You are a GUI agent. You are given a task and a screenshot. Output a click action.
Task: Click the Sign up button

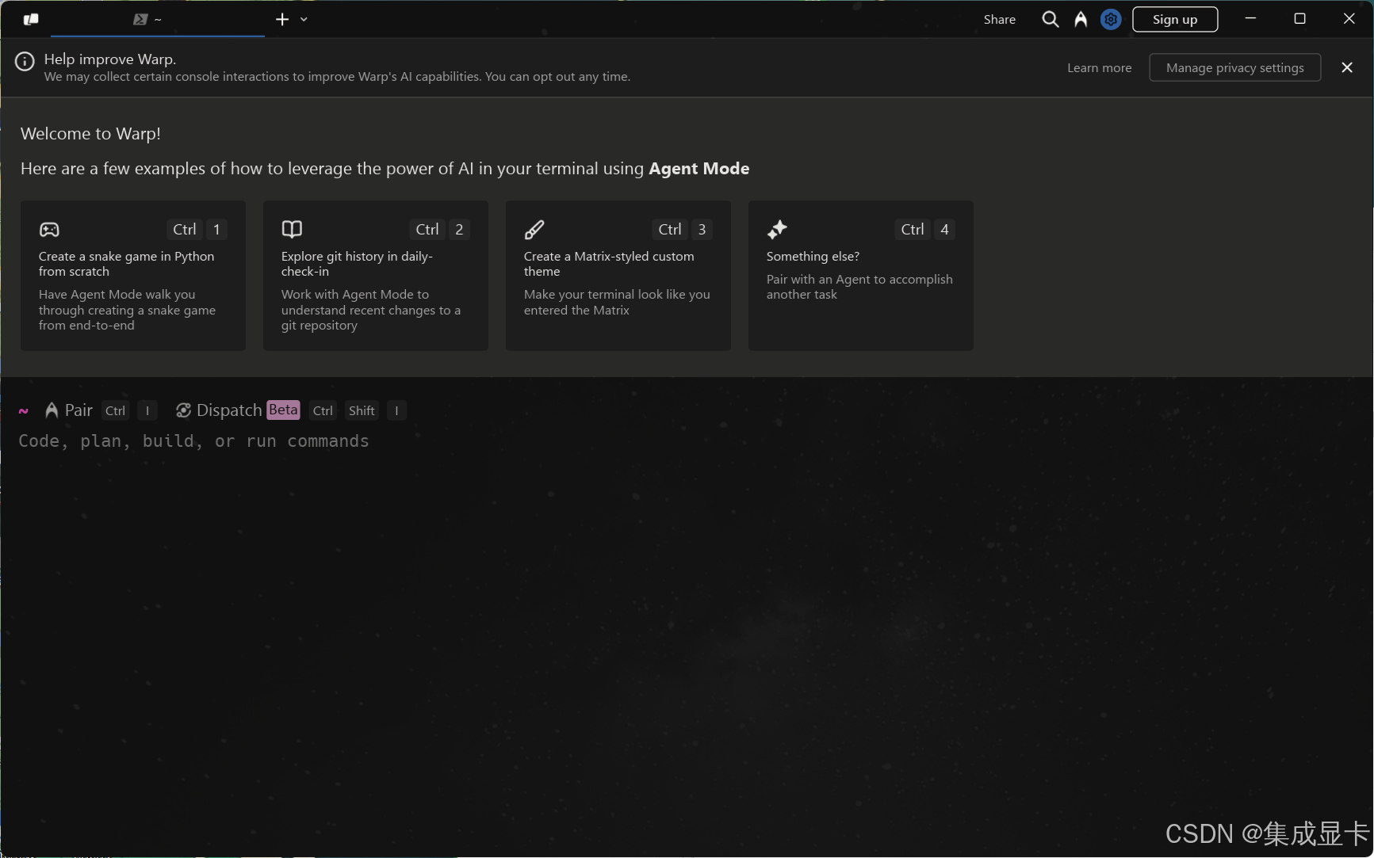(x=1175, y=19)
